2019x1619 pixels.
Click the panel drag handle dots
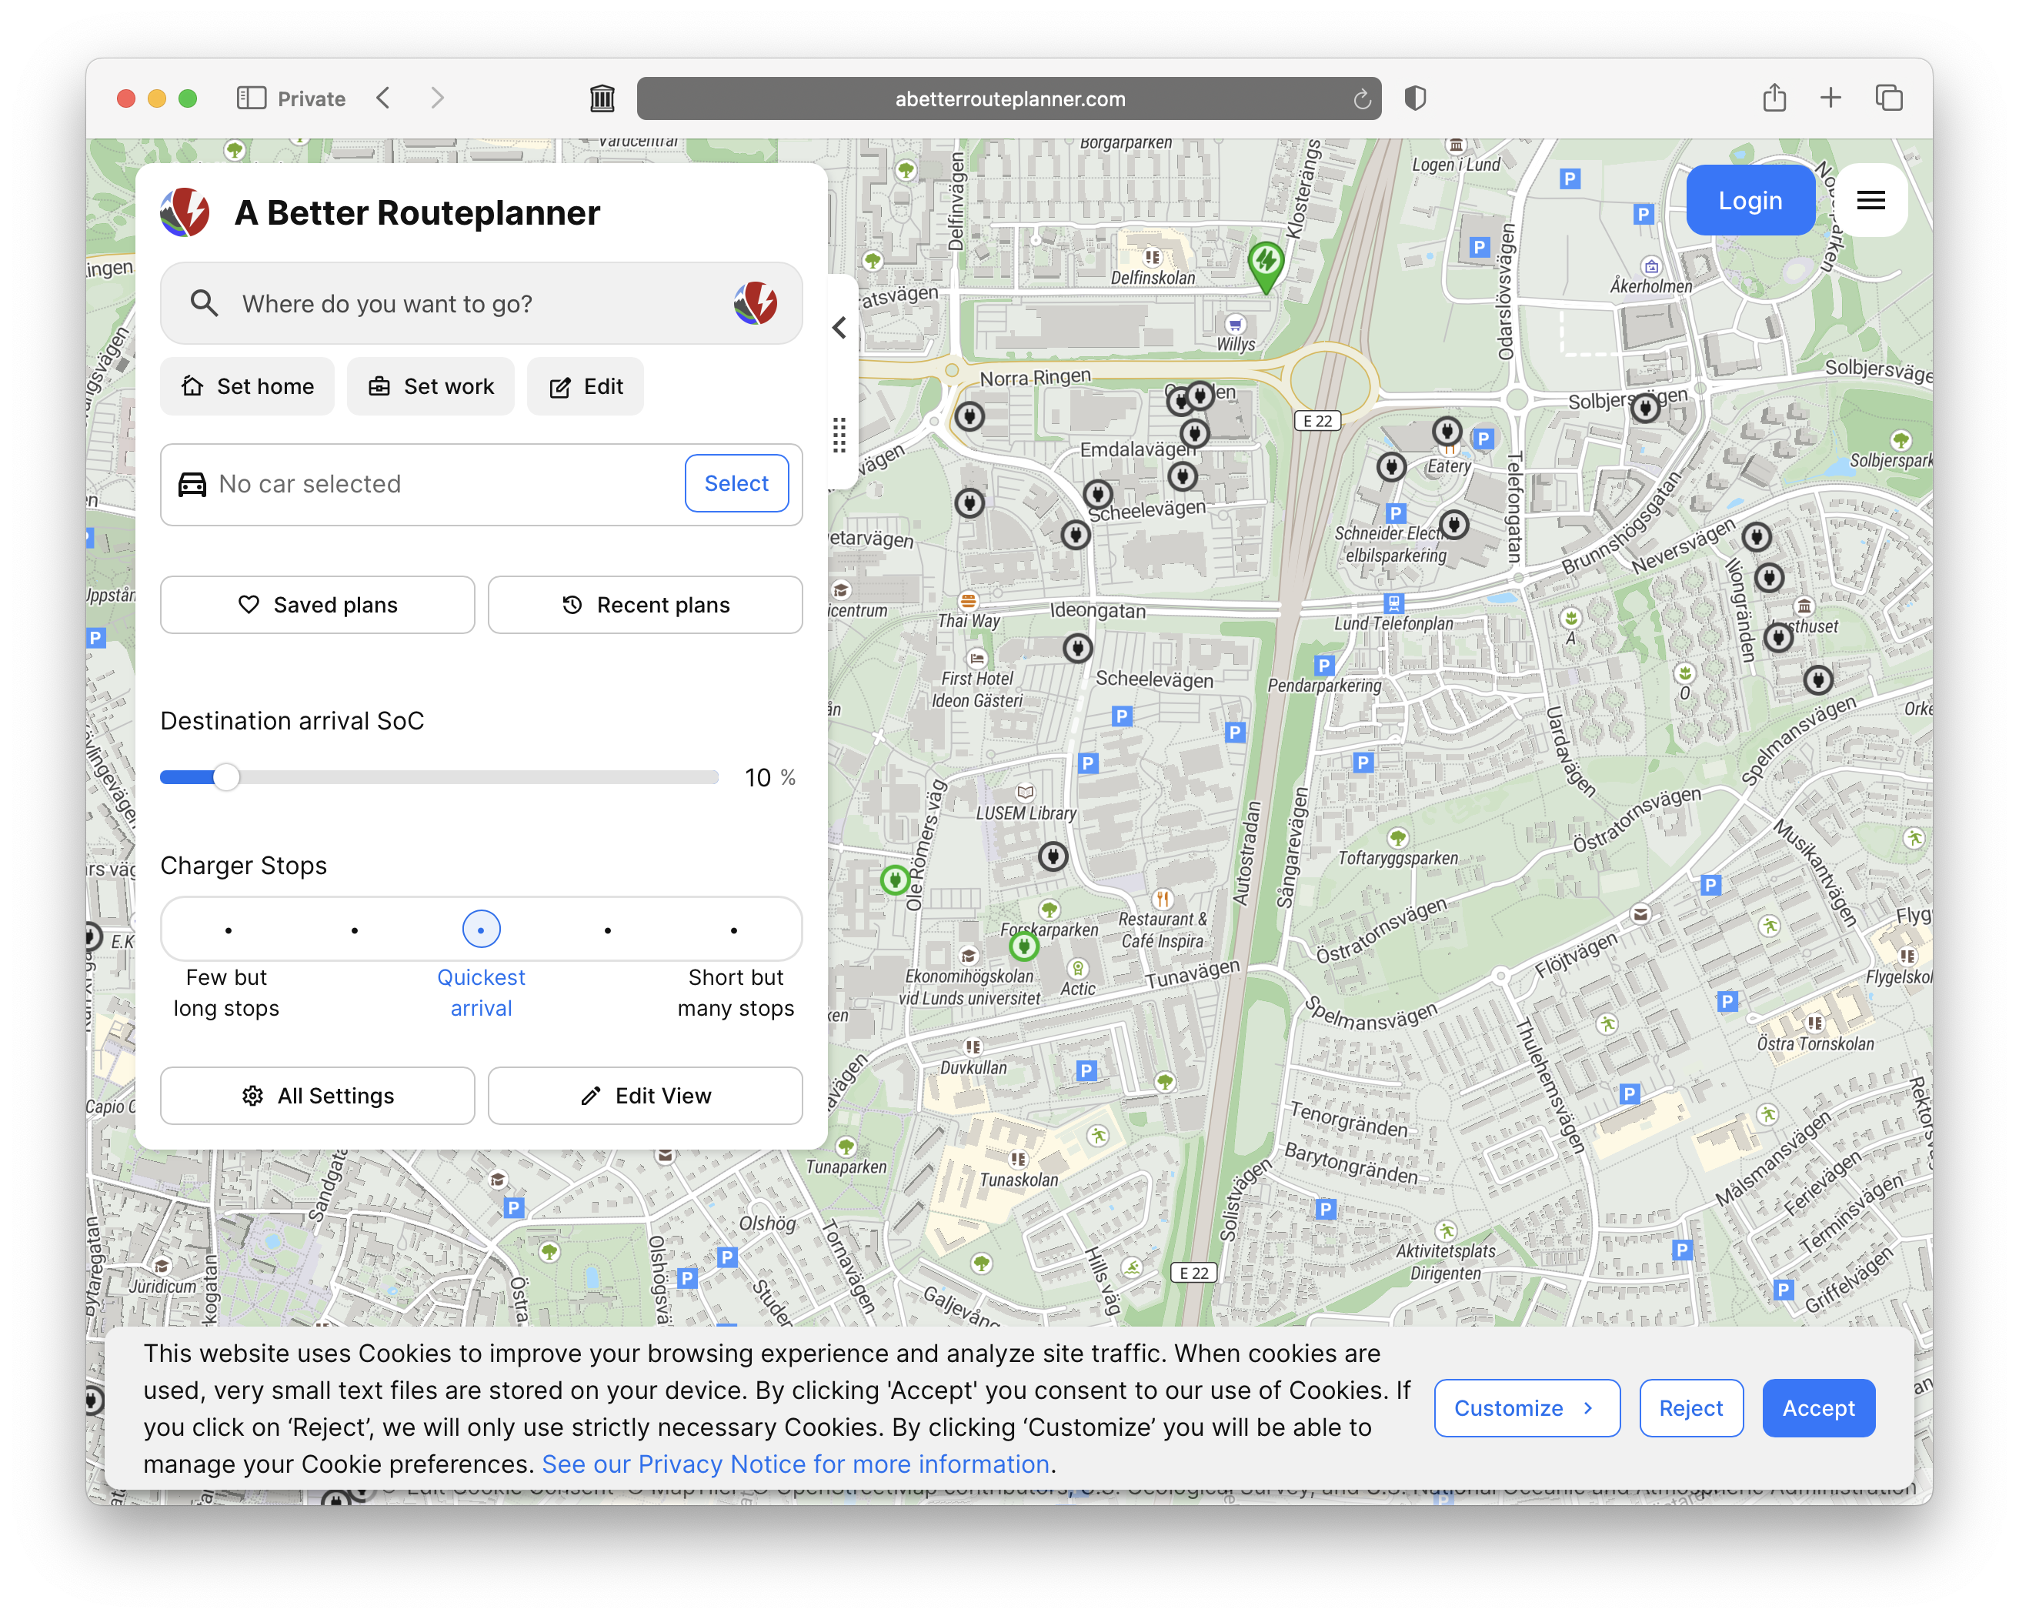[839, 435]
